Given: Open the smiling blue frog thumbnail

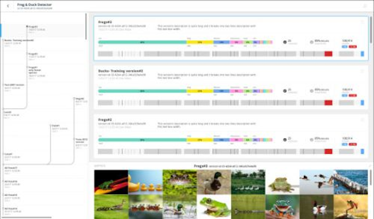Looking at the screenshot, I should point(282,207).
